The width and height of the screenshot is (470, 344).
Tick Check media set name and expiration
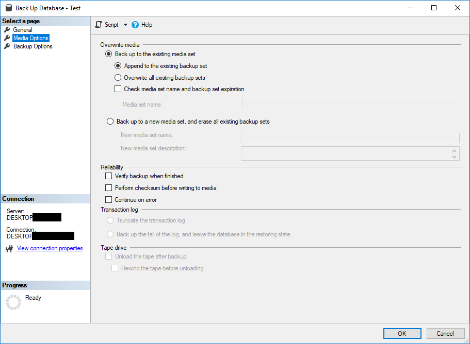tap(118, 89)
